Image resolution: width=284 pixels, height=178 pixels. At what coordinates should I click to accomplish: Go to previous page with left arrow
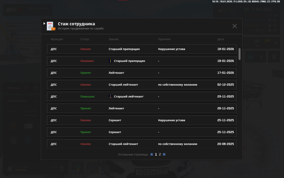[152, 154]
